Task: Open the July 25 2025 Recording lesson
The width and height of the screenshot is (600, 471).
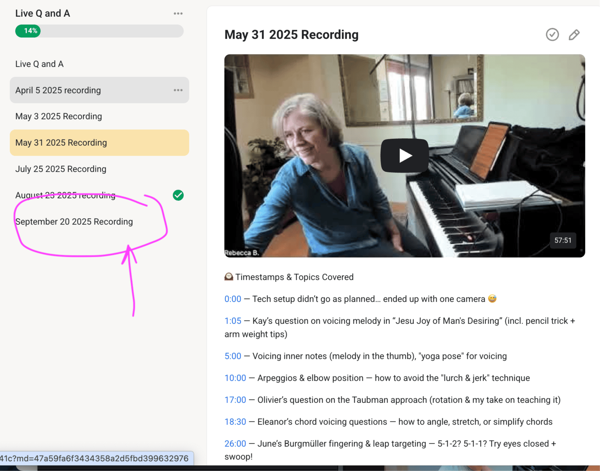Action: [x=61, y=169]
